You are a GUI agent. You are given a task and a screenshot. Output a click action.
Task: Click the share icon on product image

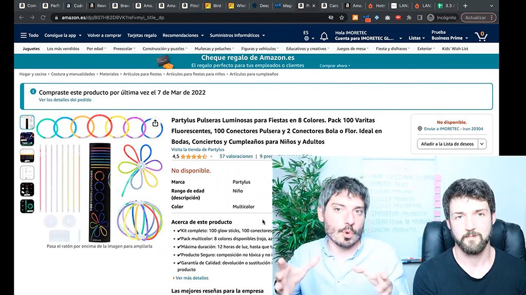tap(155, 123)
